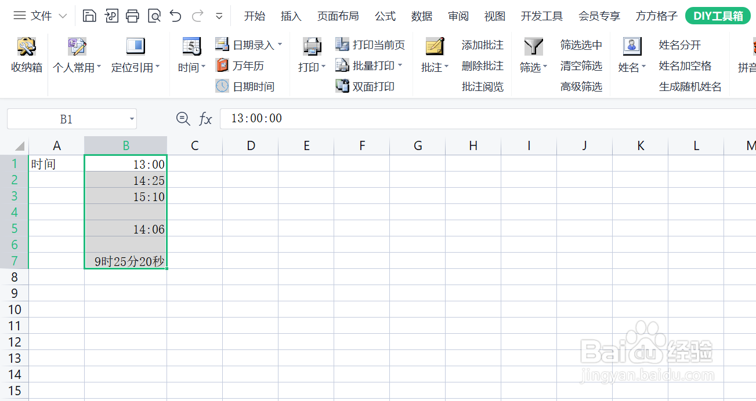Click the 定位引用 icon
The image size is (756, 401).
135,46
